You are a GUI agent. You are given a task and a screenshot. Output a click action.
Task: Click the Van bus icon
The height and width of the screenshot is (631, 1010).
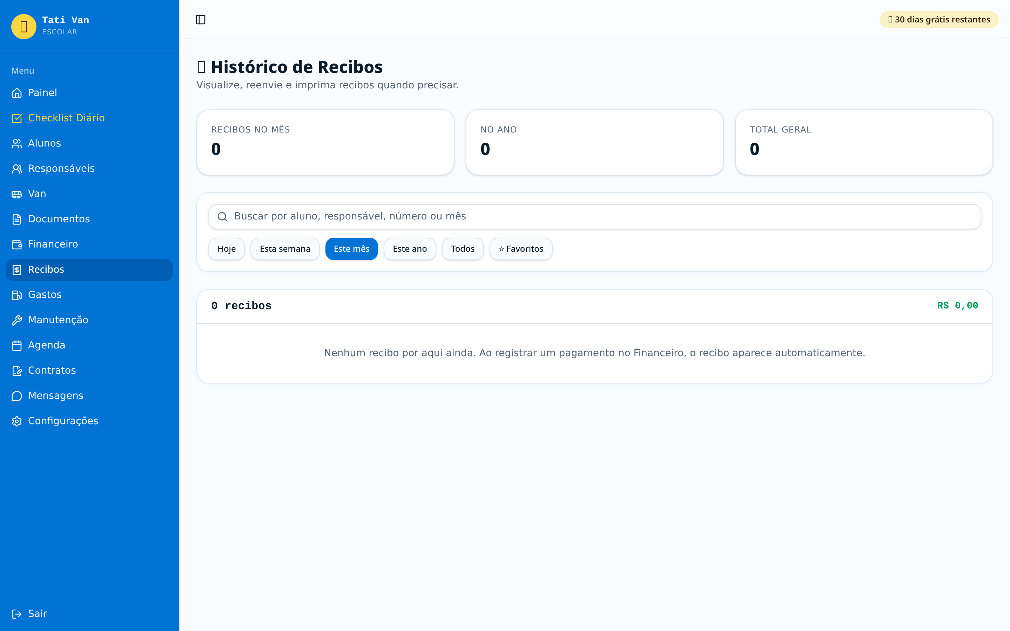(x=17, y=194)
